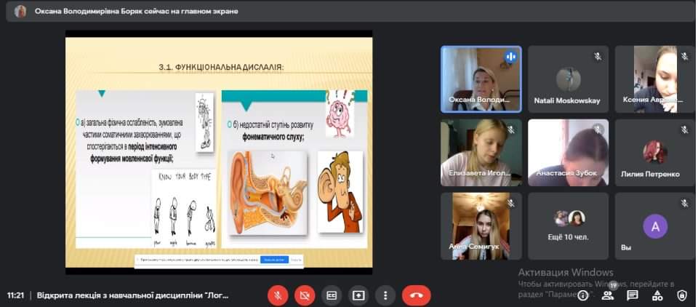Unmute the microphone in the call bar
The height and width of the screenshot is (307, 698).
(x=277, y=295)
